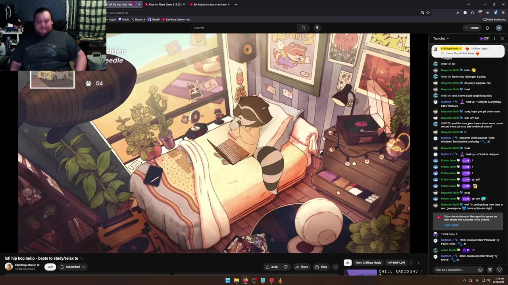Open Windows Start menu
The width and height of the screenshot is (508, 285).
[x=228, y=280]
